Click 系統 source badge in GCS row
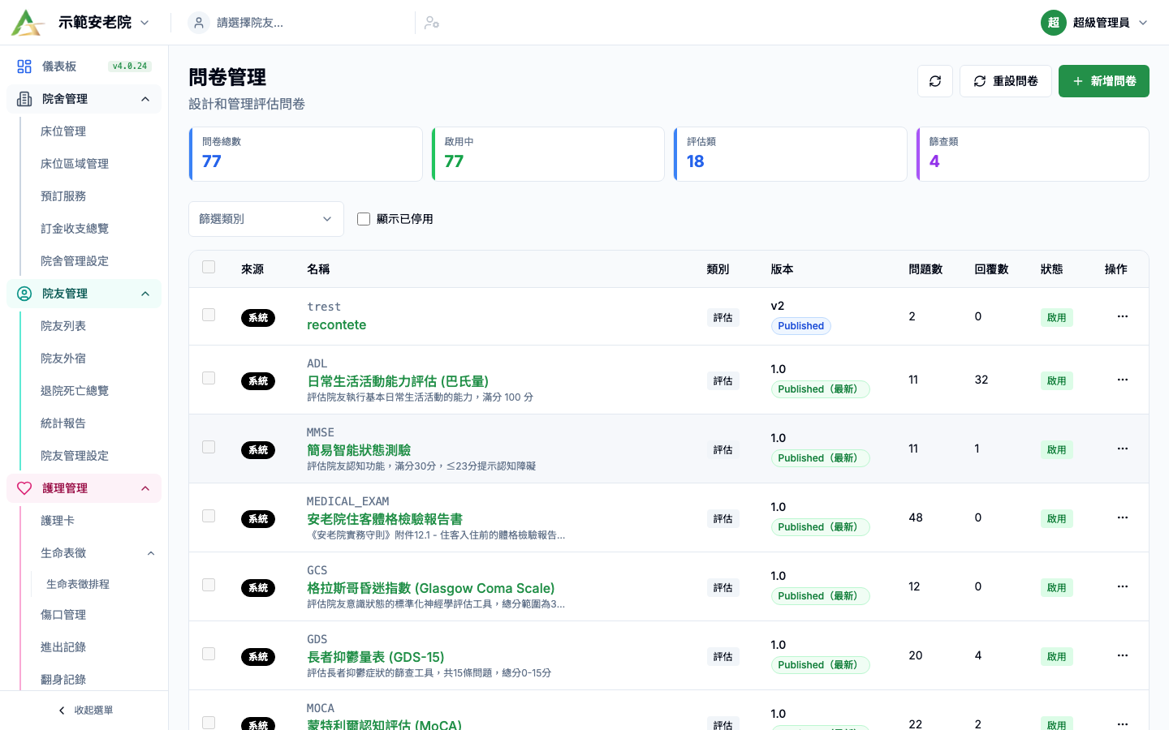This screenshot has width=1169, height=730. (258, 588)
